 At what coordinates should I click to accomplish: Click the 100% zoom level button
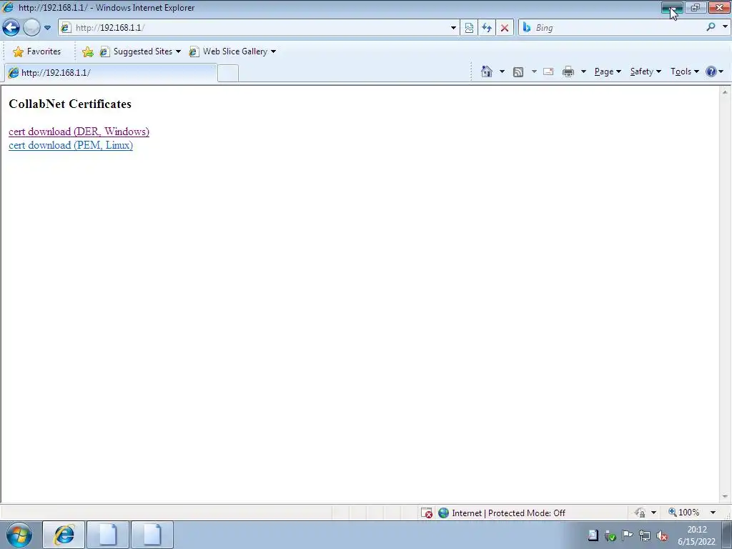(684, 513)
